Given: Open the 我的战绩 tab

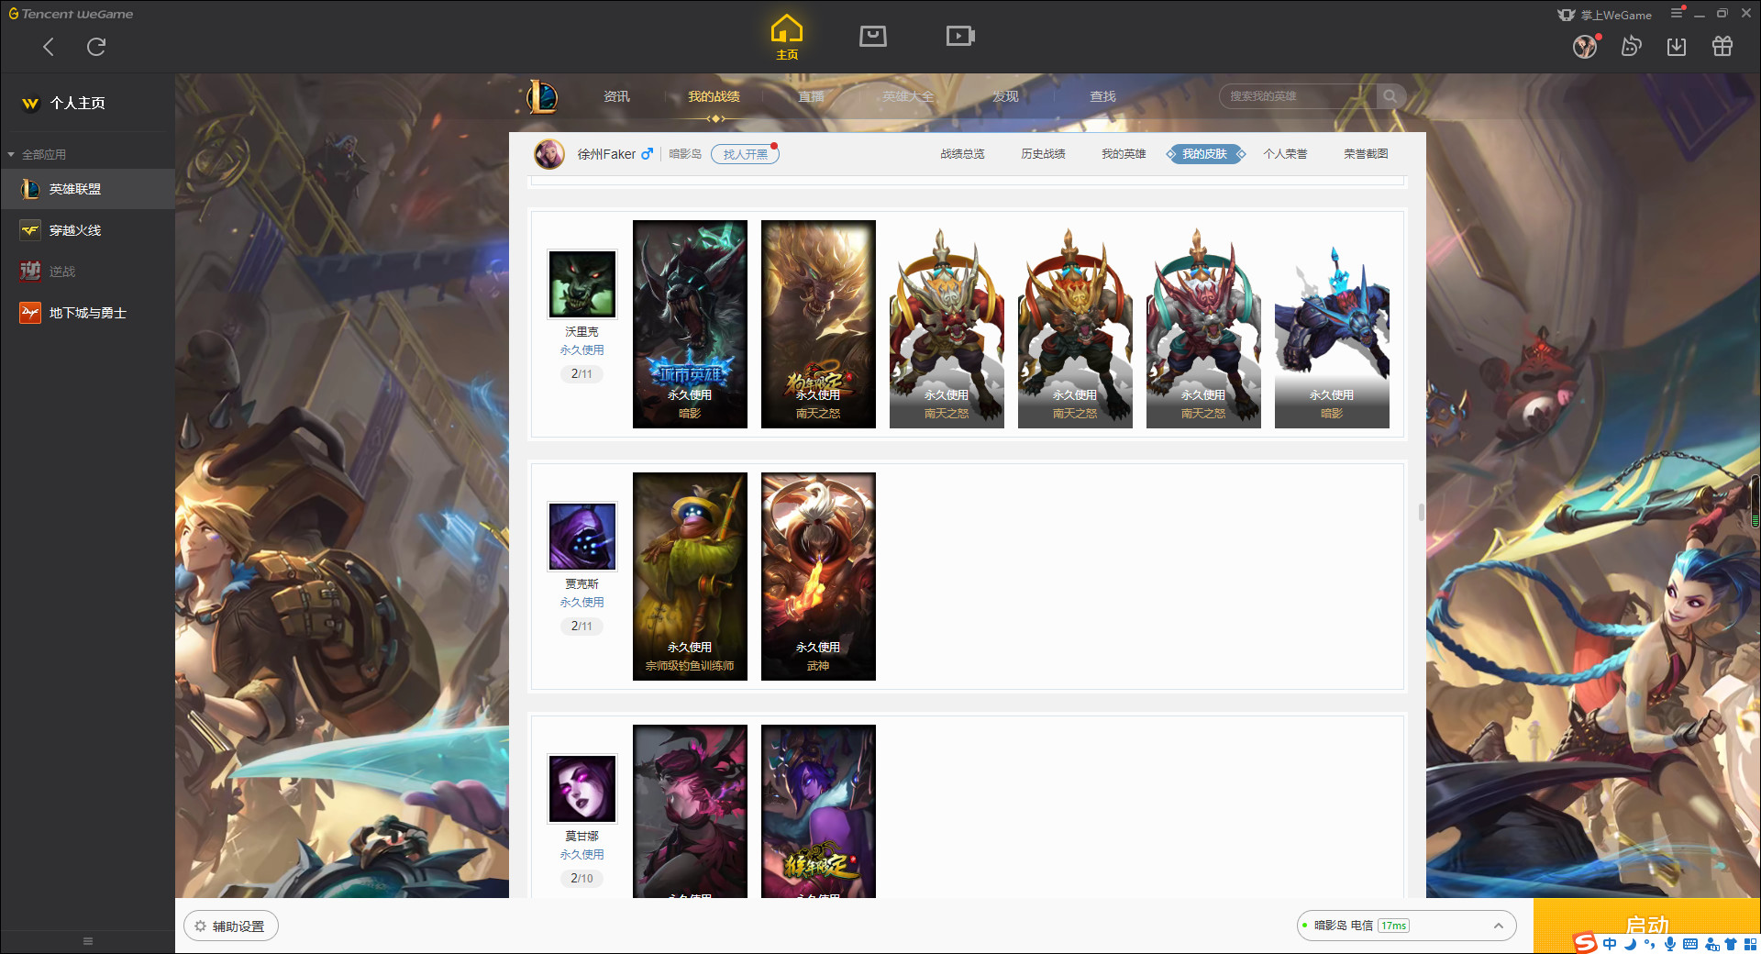Looking at the screenshot, I should tap(714, 96).
